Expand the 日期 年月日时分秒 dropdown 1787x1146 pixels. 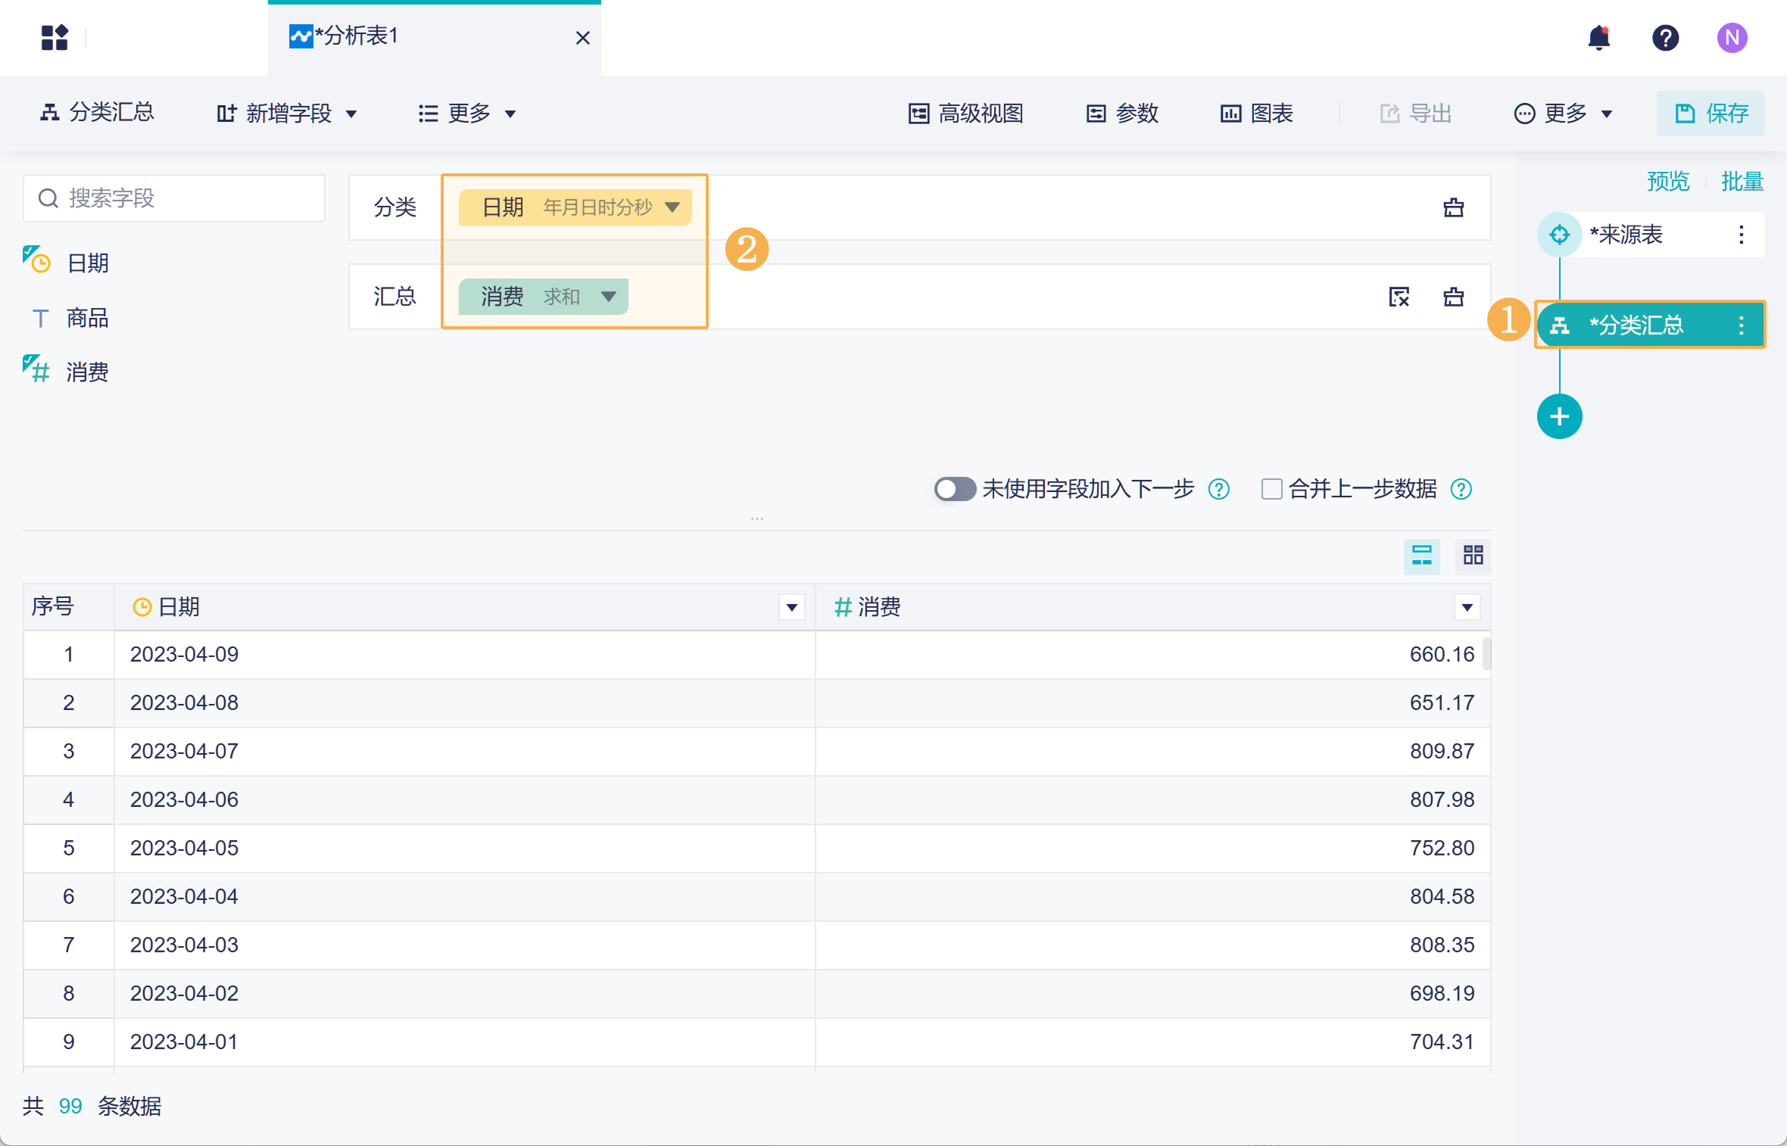(672, 207)
